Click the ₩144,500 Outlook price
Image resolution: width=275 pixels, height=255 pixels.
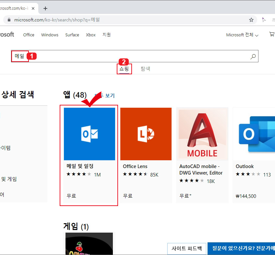(246, 196)
